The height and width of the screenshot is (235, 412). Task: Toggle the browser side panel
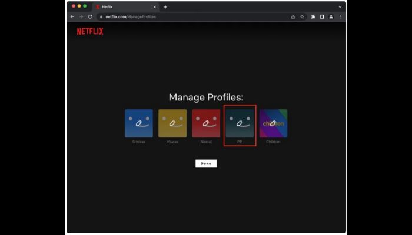(322, 17)
